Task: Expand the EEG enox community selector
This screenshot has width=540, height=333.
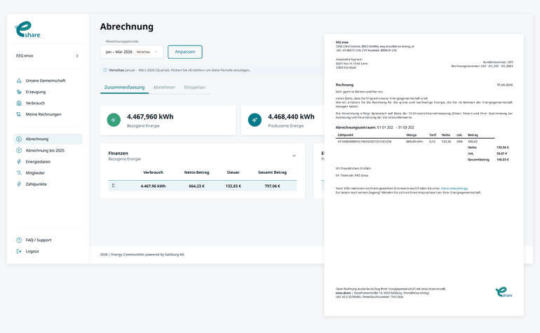Action: (77, 56)
